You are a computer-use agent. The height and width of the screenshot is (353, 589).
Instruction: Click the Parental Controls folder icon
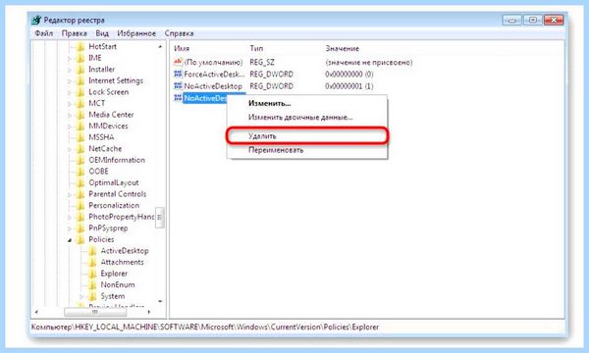tap(80, 194)
